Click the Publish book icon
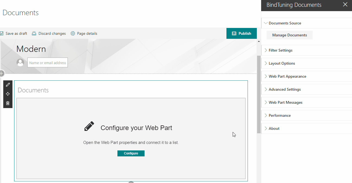The image size is (352, 183). pos(234,33)
